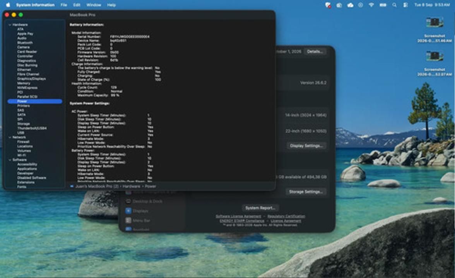Viewport: 455px width, 278px height.
Task: Click Storage Settings... button
Action: [x=306, y=192]
